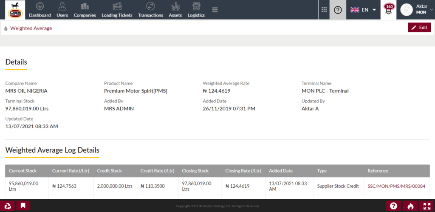Click the Credit Rate (/Ltr) column header
This screenshot has height=212, width=435.
[x=157, y=171]
